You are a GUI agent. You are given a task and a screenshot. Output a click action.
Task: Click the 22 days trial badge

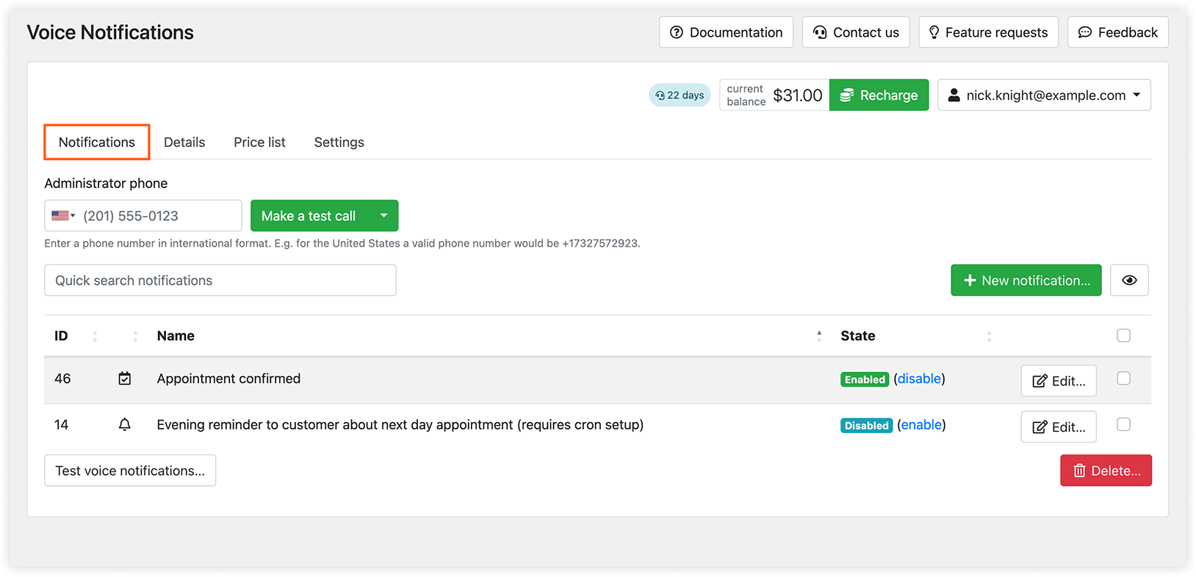(x=680, y=95)
